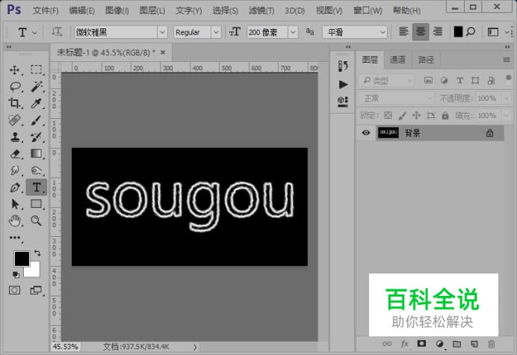This screenshot has height=355, width=517.
Task: Select the Pen tool
Action: [14, 188]
